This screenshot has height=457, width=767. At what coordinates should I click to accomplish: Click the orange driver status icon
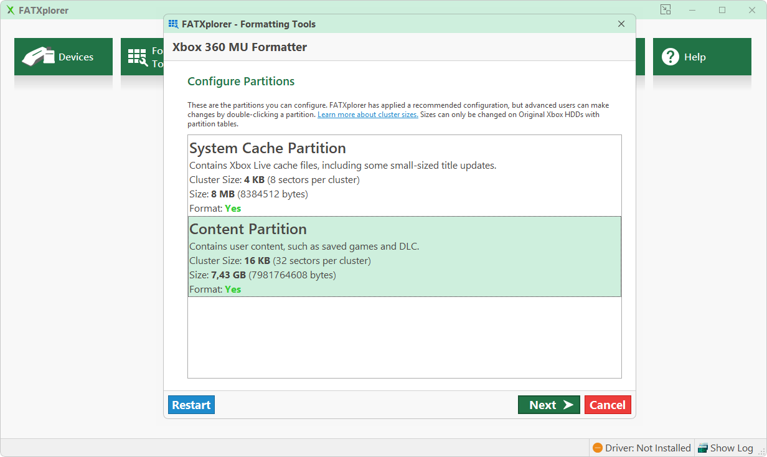[x=598, y=448]
